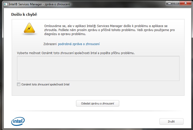Click the 'Oznámit toto zhroucení společnosti Intel' label
Image resolution: width=193 pixels, height=130 pixels.
tap(45, 84)
